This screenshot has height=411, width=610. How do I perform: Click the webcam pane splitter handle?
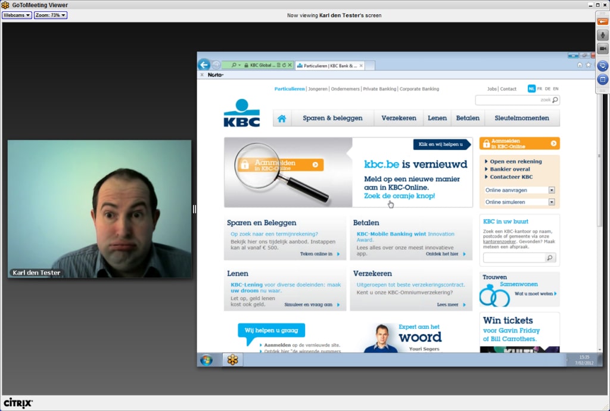[194, 209]
